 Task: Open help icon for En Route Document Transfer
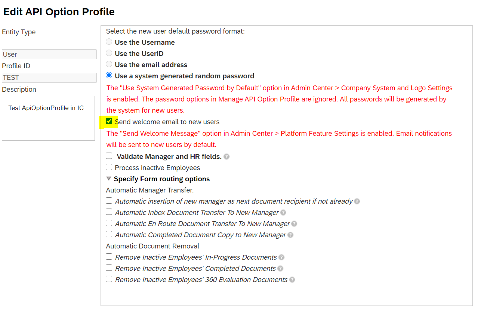294,224
